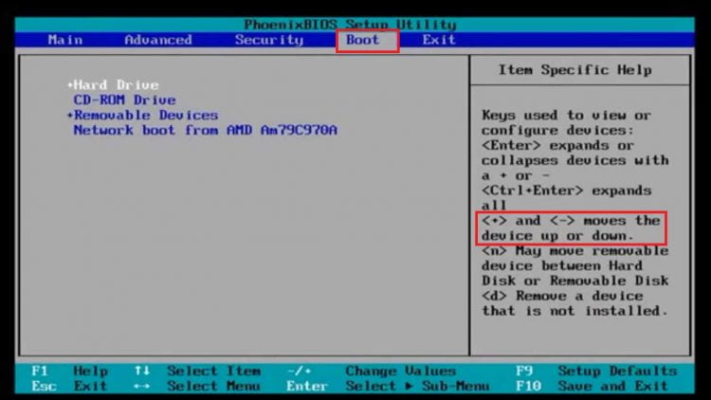Open the Security menu tab
Screen dimensions: 711x400
269,40
